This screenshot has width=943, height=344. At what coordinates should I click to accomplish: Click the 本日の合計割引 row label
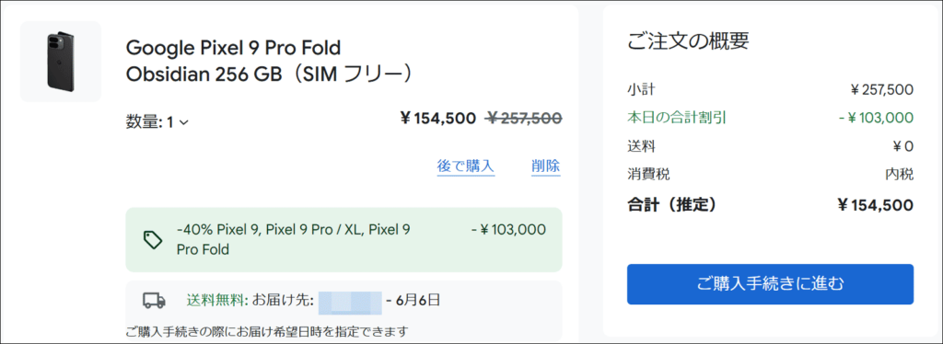pyautogui.click(x=681, y=118)
